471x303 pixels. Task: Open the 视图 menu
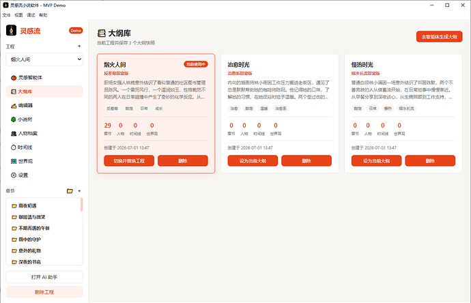point(18,15)
